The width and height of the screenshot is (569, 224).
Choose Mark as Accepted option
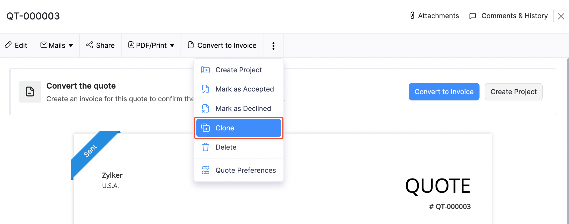(x=244, y=89)
